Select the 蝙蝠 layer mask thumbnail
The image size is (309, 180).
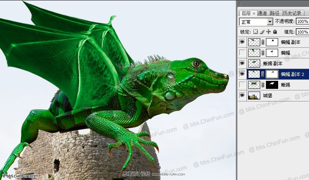272,53
